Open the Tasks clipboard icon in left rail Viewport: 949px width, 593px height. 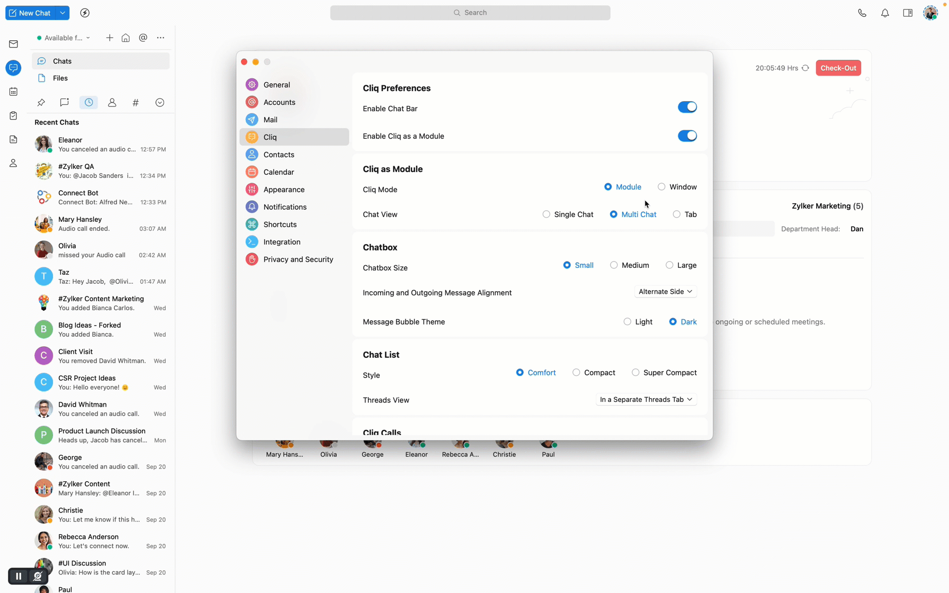(13, 115)
